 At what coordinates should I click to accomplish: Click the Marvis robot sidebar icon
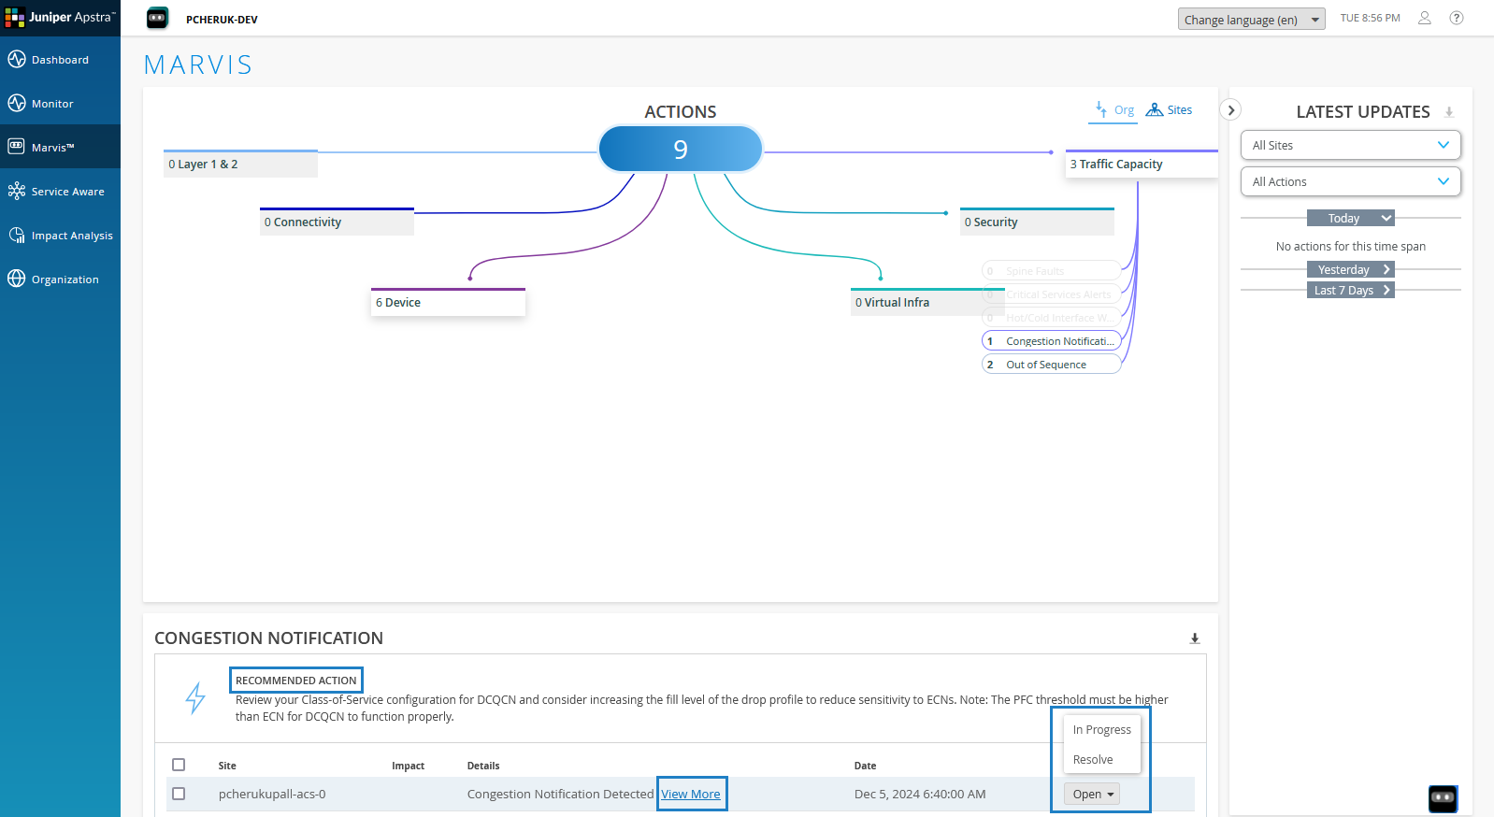click(x=17, y=147)
